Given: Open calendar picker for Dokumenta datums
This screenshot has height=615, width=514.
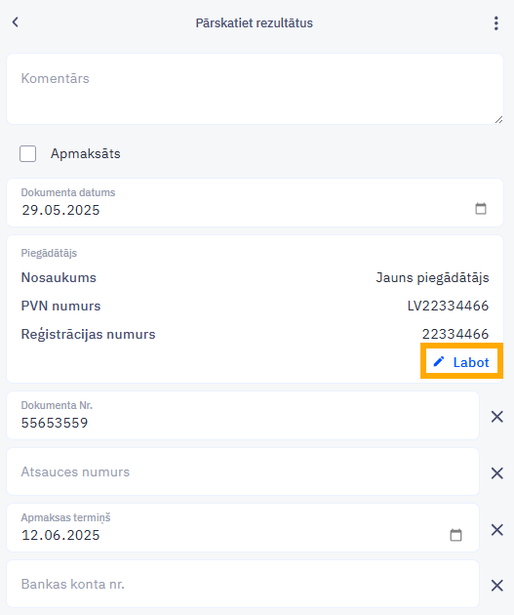Looking at the screenshot, I should [x=481, y=208].
